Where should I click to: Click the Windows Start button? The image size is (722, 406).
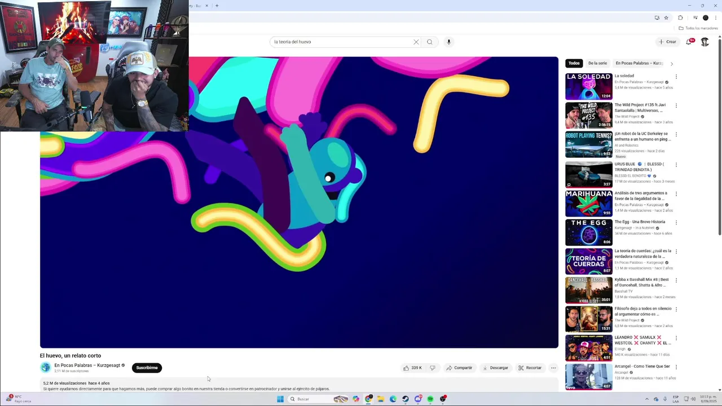[x=280, y=399]
